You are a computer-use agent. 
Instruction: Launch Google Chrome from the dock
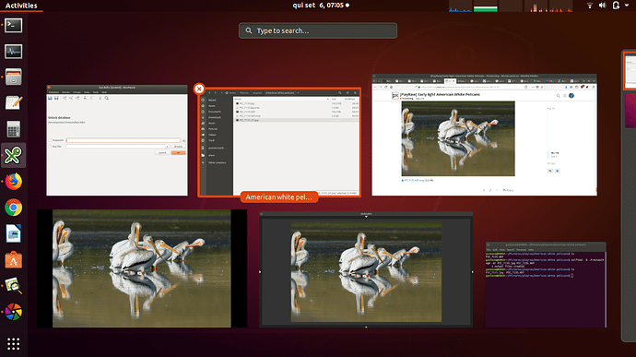point(14,208)
